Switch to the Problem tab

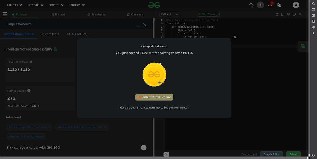19,14
